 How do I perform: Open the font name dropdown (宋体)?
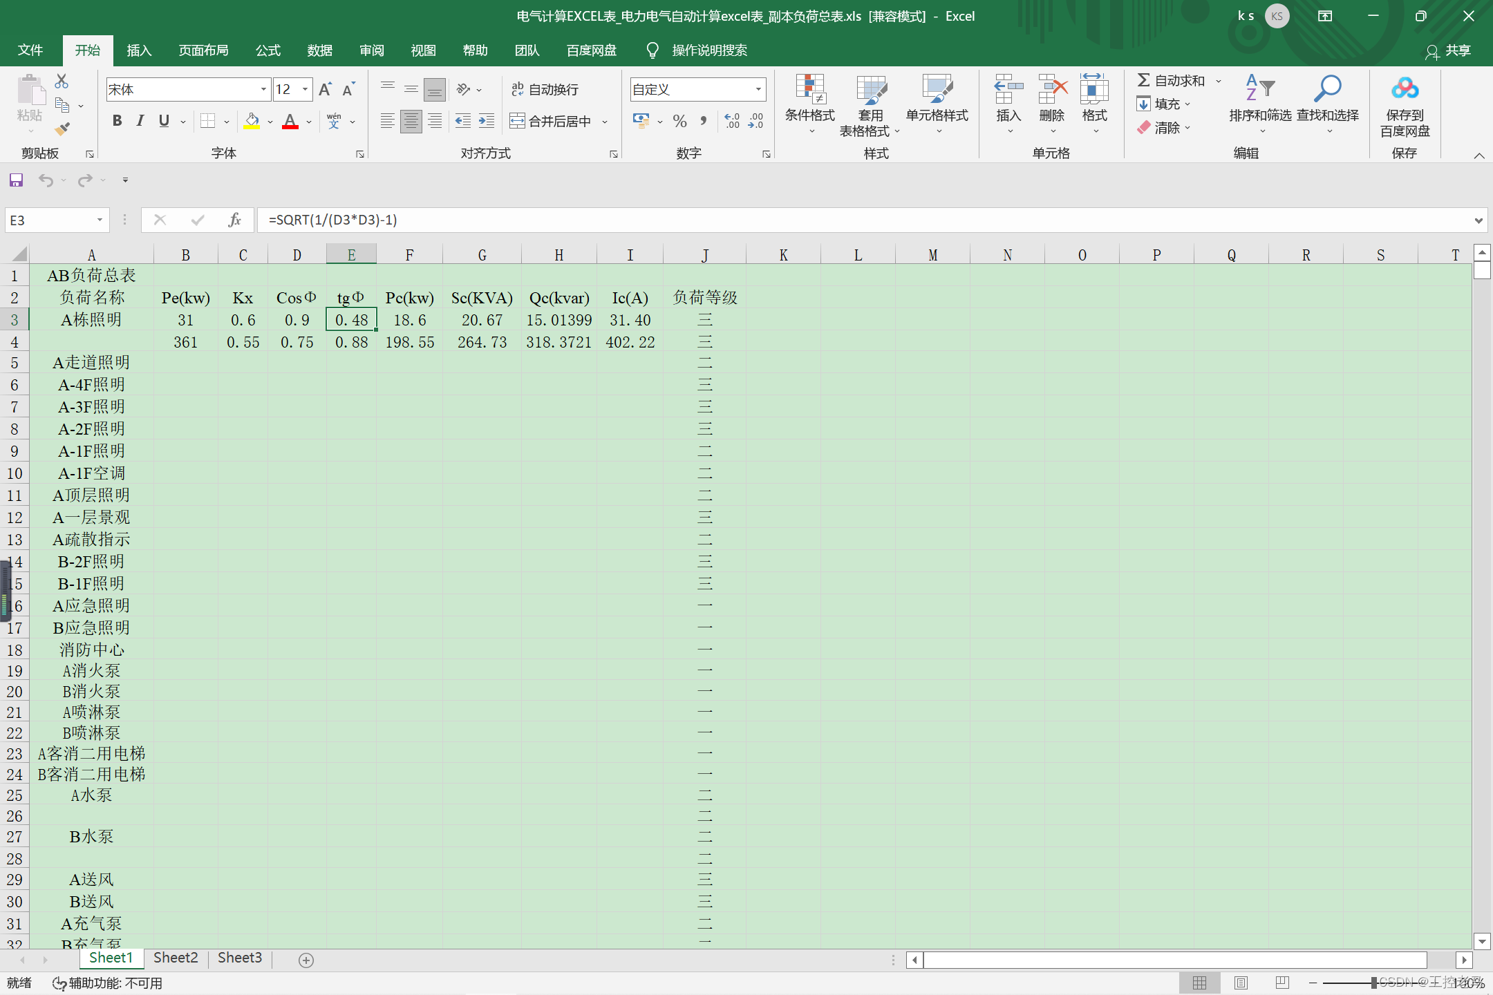tap(263, 89)
